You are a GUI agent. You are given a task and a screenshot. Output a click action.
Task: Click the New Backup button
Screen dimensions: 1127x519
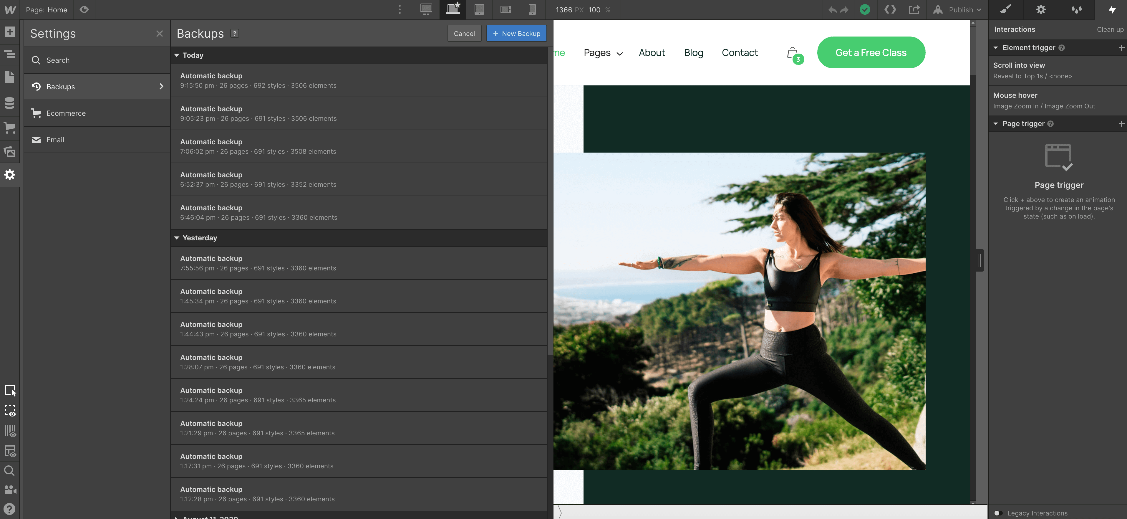(516, 34)
